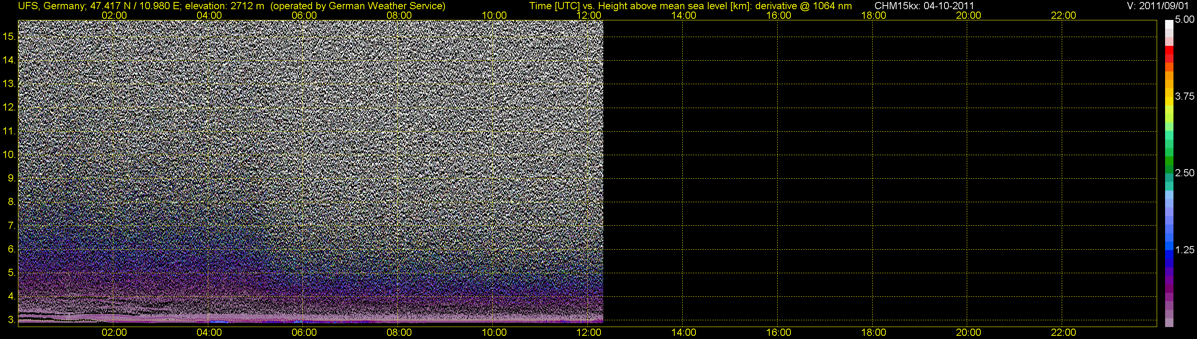Click the '02:00' label on the top time axis
The image size is (1197, 339).
[x=114, y=15]
